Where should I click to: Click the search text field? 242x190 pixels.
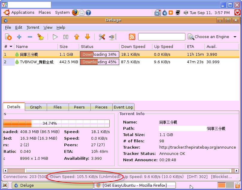[161, 37]
